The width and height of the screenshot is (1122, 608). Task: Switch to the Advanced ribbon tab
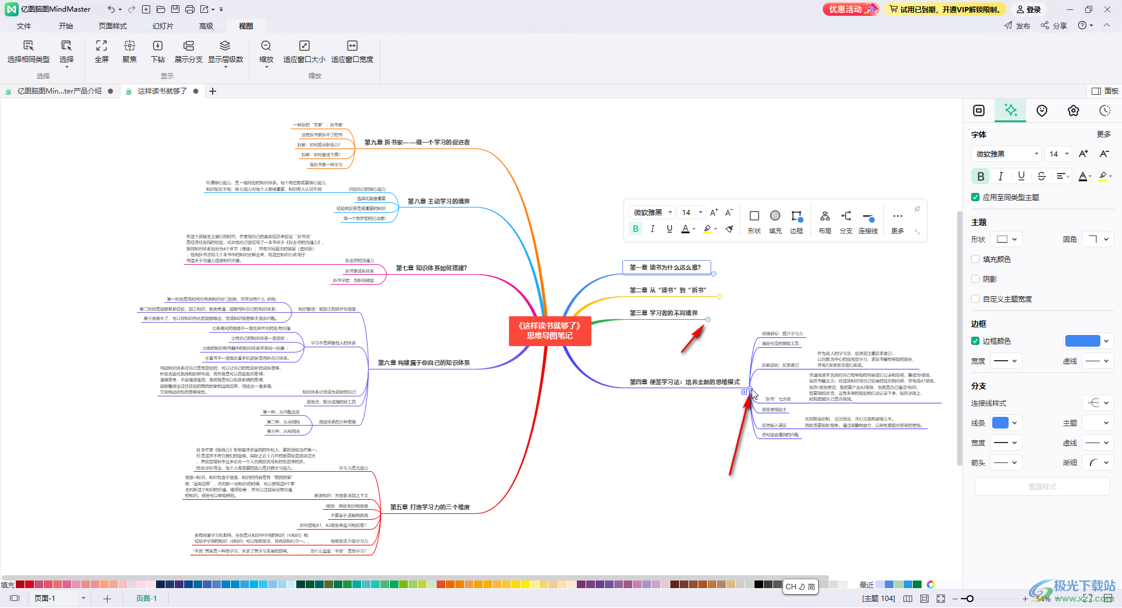(x=206, y=26)
